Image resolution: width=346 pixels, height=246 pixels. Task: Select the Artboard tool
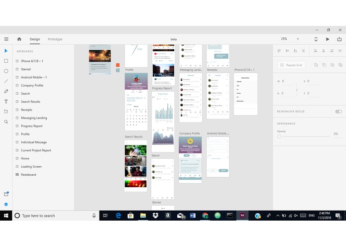[x=6, y=112]
